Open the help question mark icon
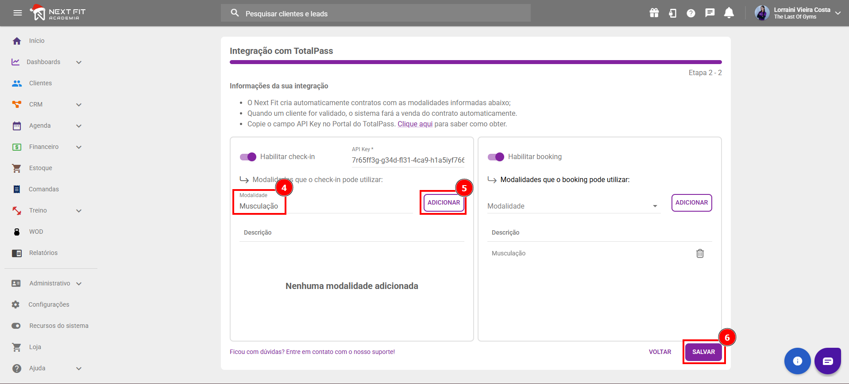 point(691,13)
